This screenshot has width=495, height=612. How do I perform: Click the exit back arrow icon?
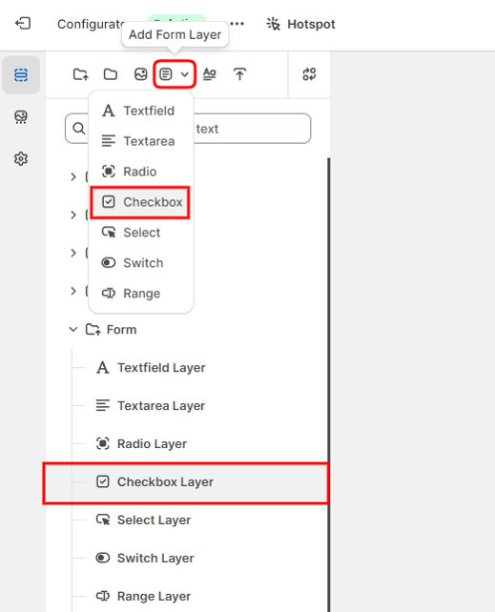tap(23, 24)
